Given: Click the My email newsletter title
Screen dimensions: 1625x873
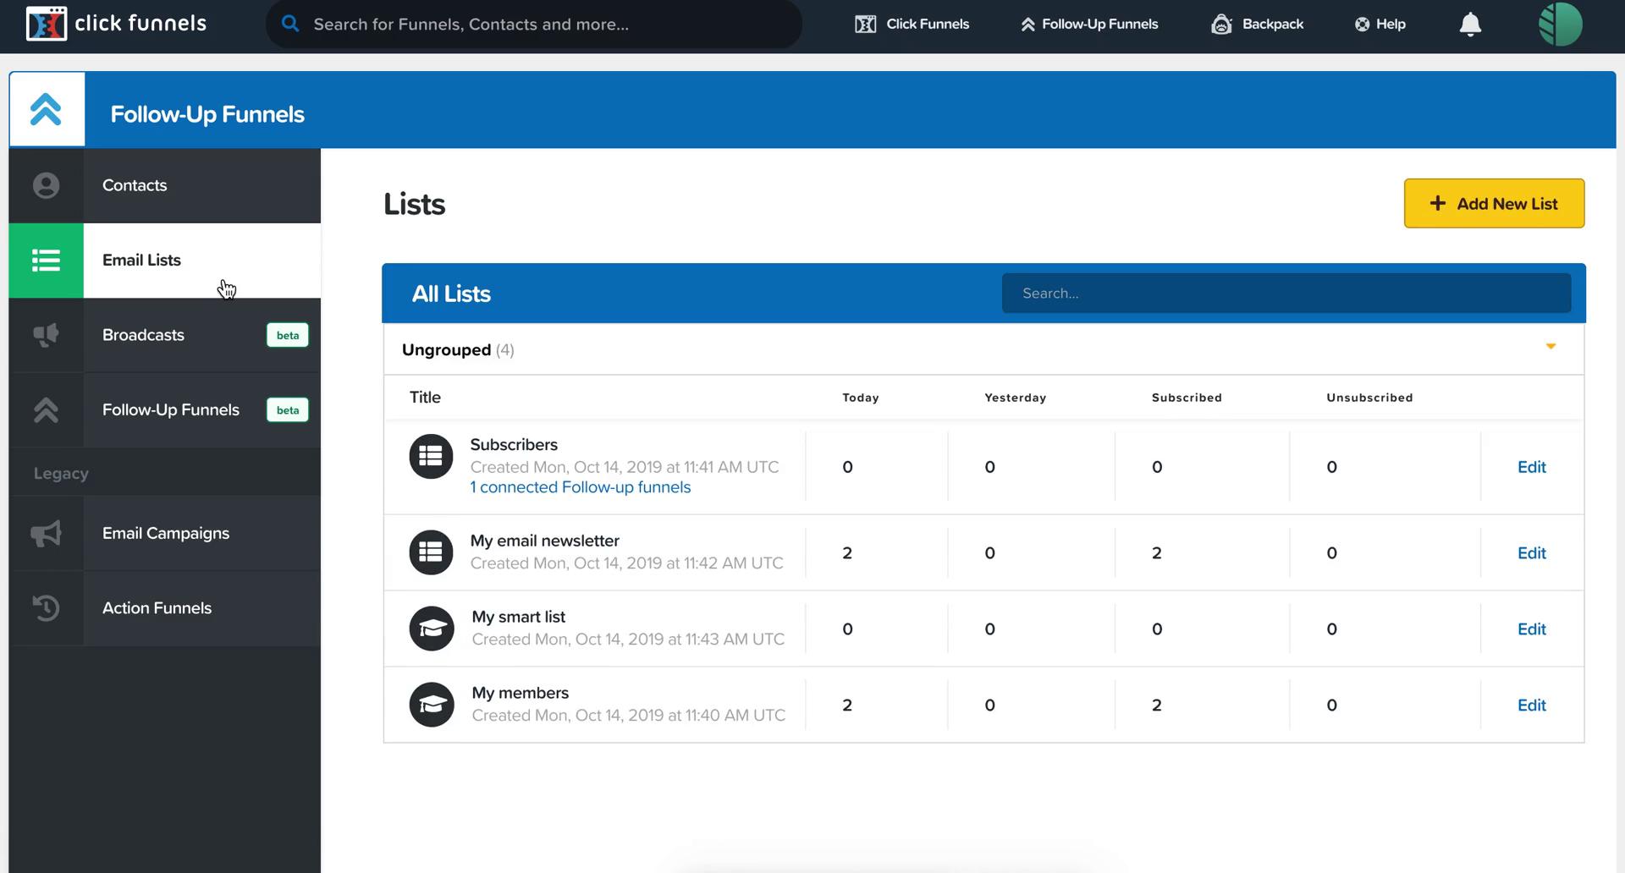Looking at the screenshot, I should 545,541.
